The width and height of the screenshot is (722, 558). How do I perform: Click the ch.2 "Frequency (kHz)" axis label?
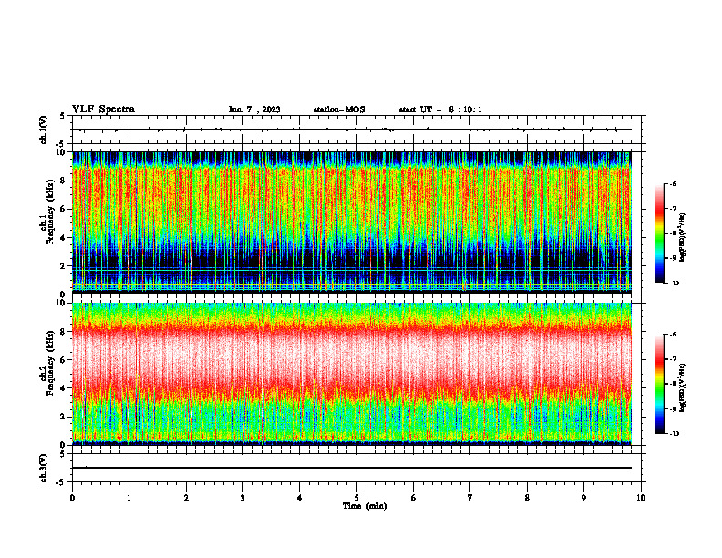tap(50, 362)
